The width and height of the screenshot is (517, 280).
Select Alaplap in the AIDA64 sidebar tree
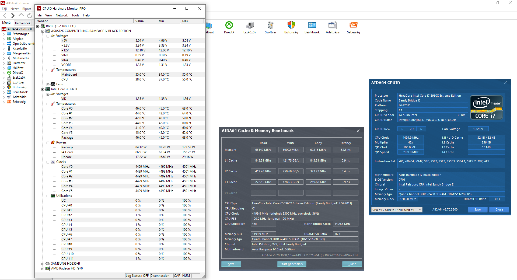click(18, 39)
